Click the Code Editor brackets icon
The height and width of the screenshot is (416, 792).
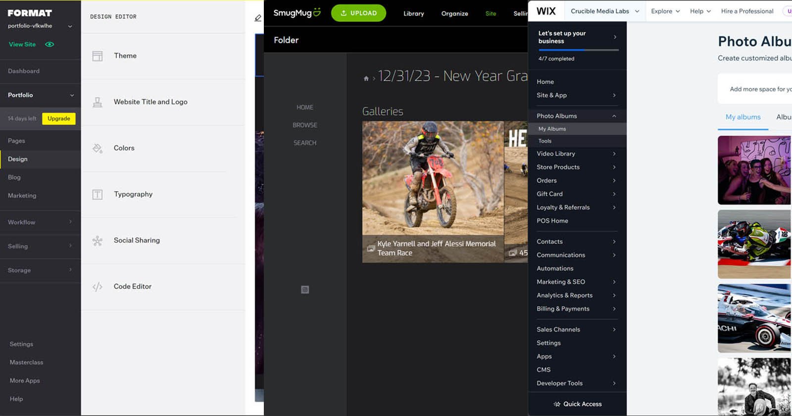tap(98, 287)
